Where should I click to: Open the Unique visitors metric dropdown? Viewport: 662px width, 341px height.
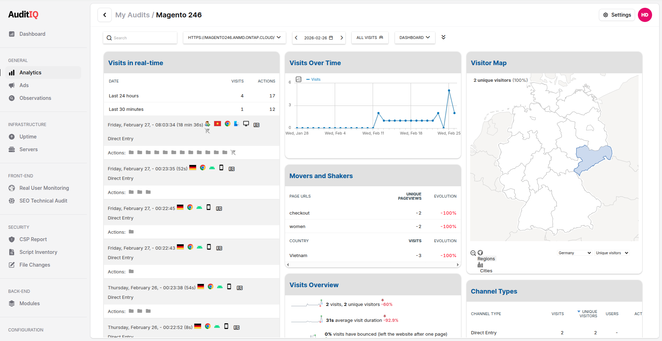coord(612,253)
